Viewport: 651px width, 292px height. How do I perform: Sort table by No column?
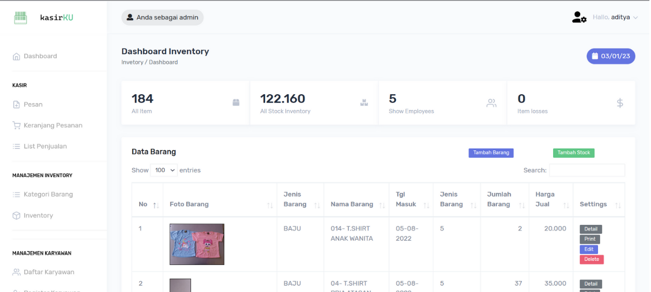click(156, 205)
